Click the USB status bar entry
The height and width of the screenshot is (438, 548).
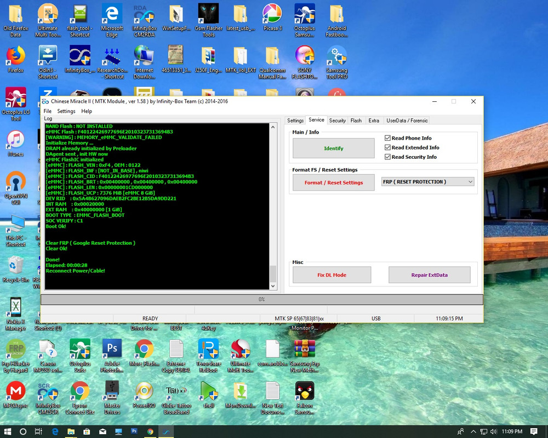click(376, 319)
